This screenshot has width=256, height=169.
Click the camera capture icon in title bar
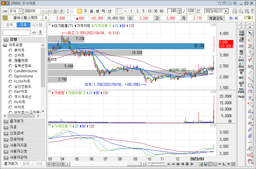(229, 3)
